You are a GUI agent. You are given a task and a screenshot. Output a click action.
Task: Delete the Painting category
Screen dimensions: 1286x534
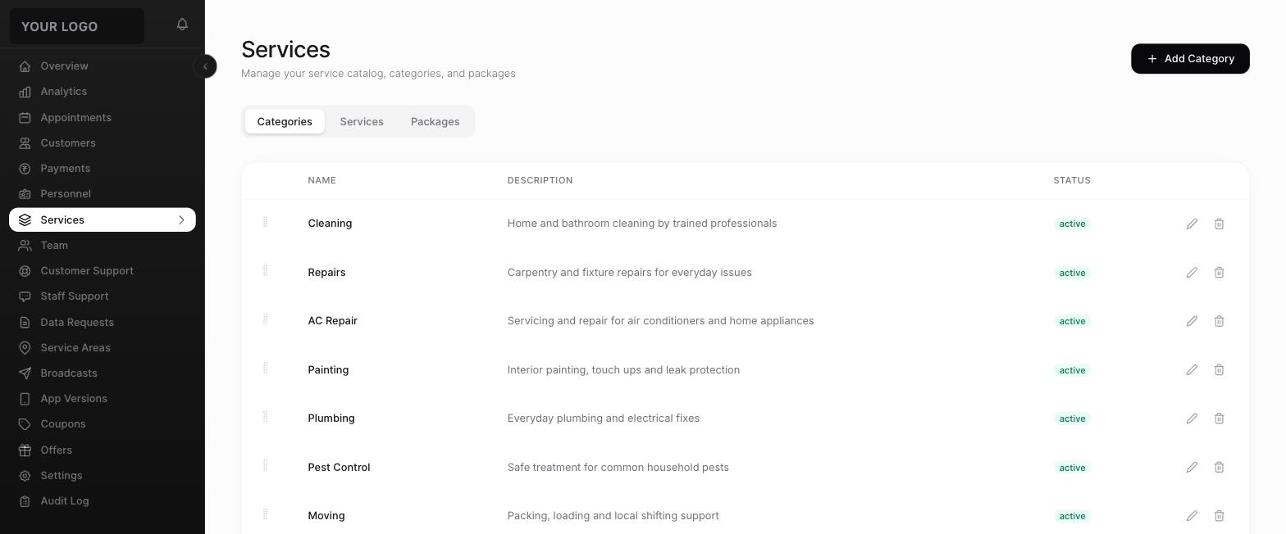(x=1219, y=369)
